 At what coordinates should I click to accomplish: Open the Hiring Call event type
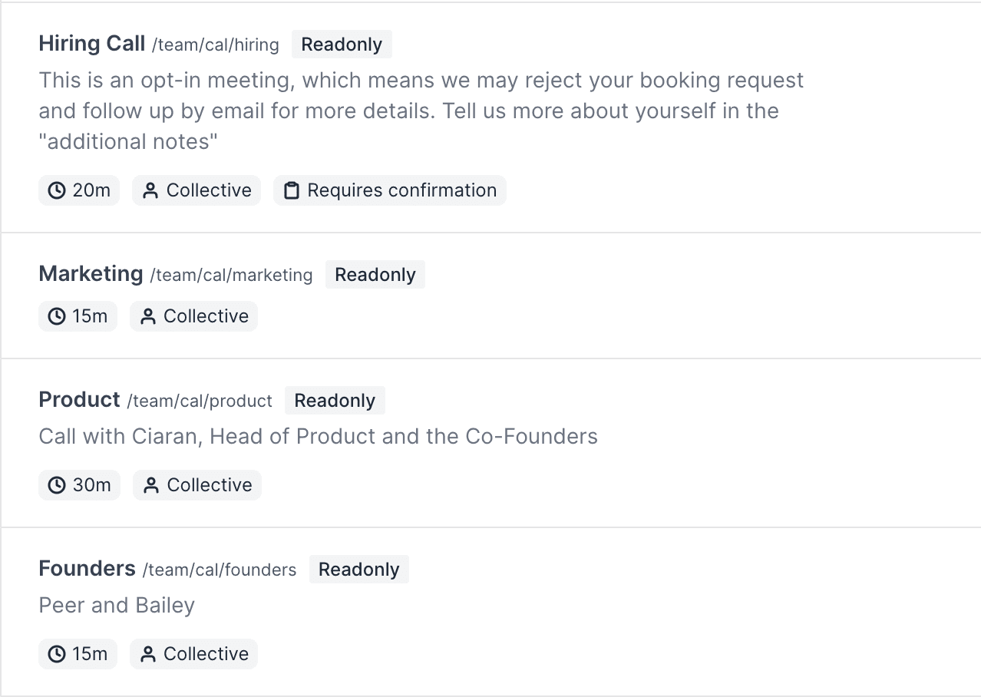(x=92, y=44)
